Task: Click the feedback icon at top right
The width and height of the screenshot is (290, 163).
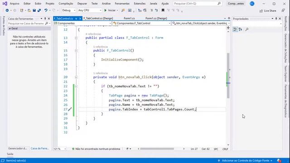Action: pos(283,10)
